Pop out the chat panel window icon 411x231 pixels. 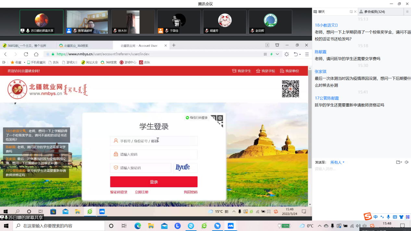(x=351, y=12)
